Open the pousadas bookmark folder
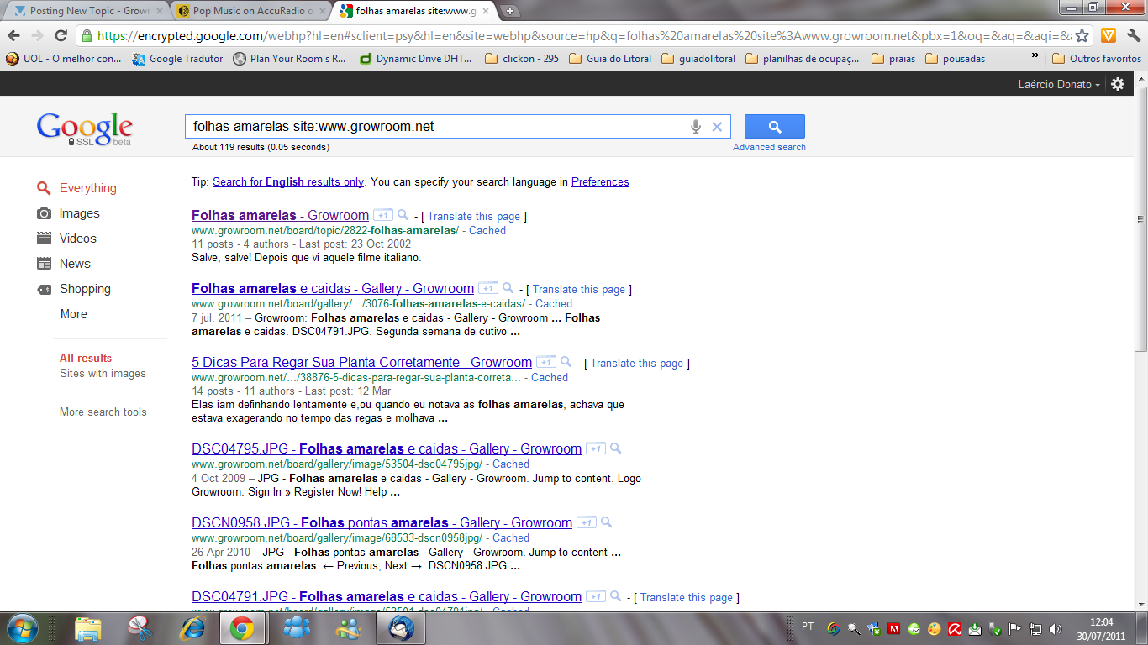Viewport: 1148px width, 645px height. click(955, 59)
